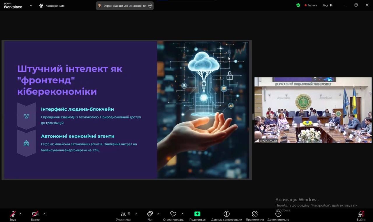Open the Вид view menu
The image size is (373, 222).
coord(328,5)
